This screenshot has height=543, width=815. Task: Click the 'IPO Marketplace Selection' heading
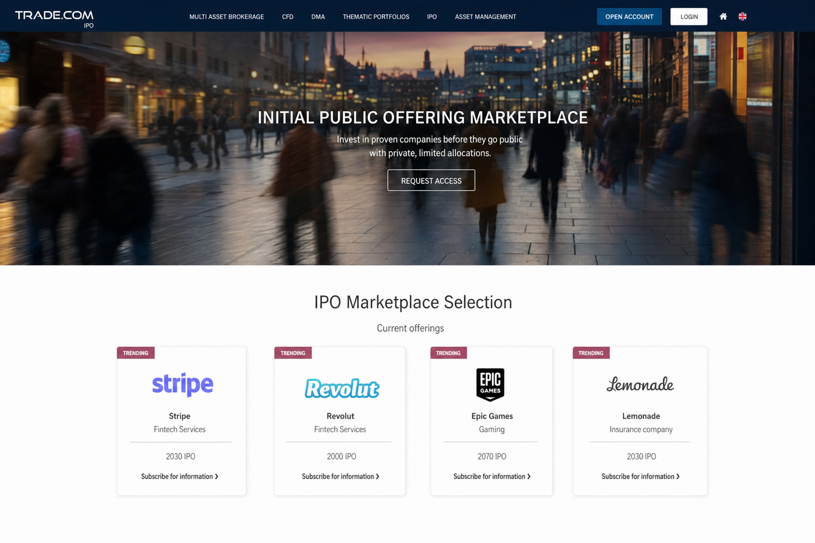point(413,302)
